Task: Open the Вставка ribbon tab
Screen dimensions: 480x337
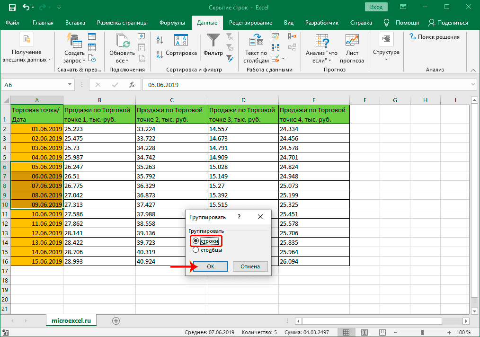Action: tap(75, 23)
